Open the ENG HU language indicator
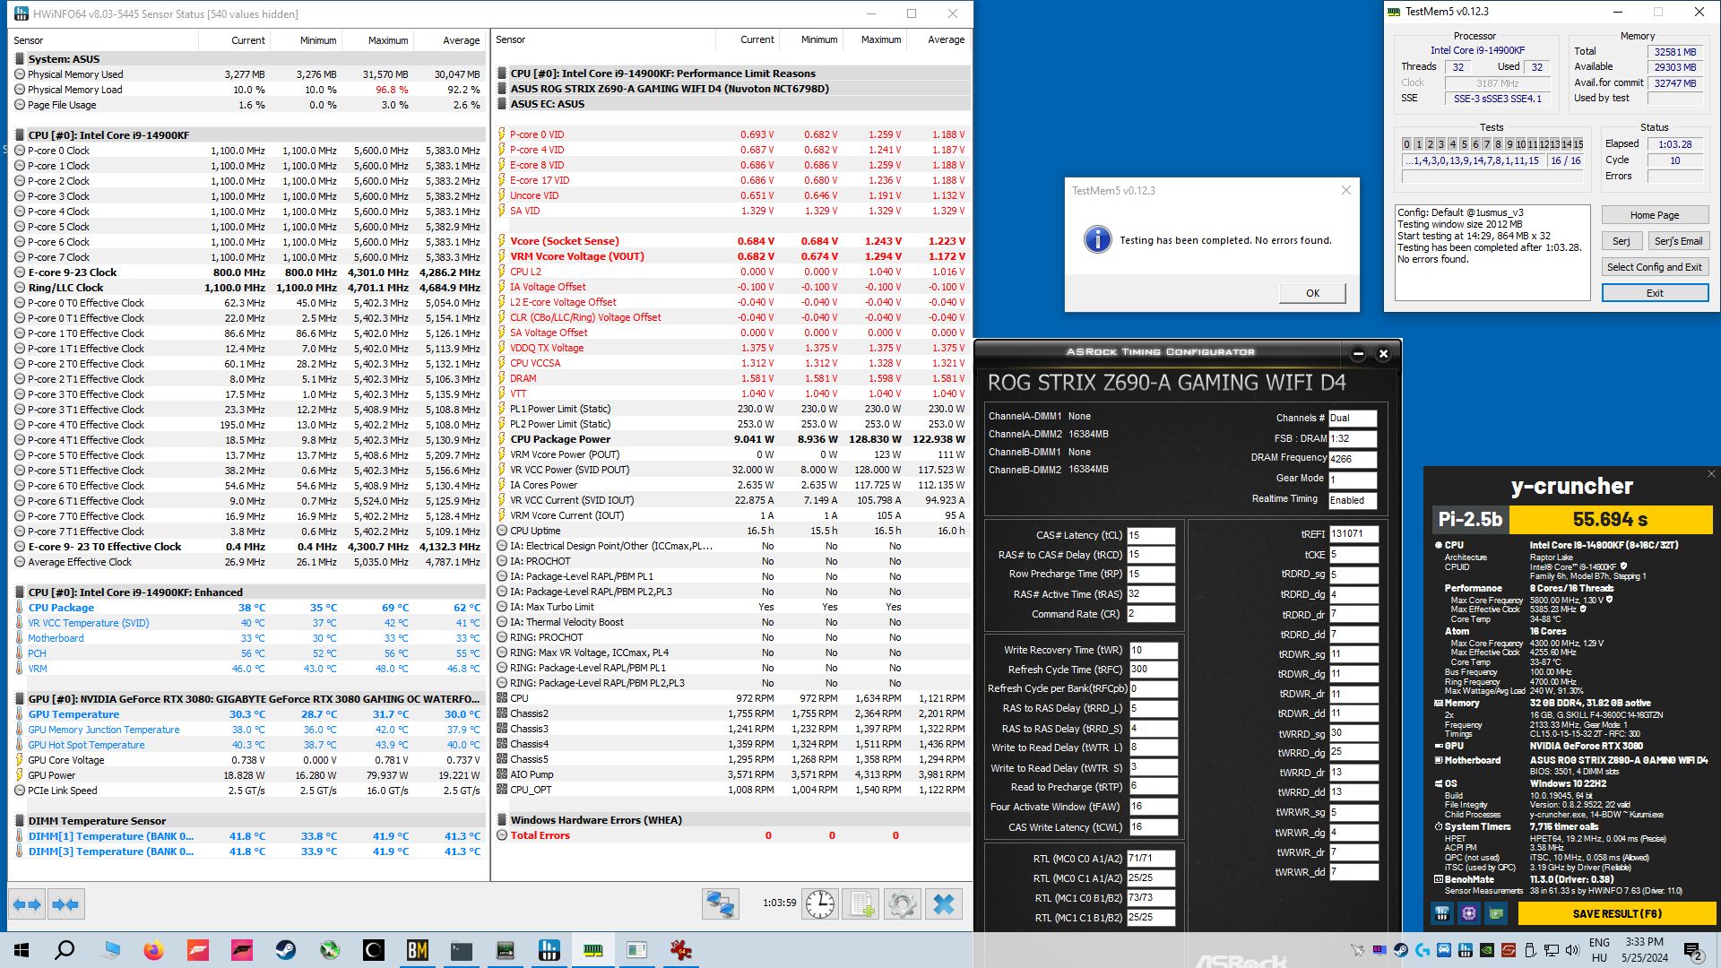This screenshot has height=968, width=1721. tap(1599, 950)
